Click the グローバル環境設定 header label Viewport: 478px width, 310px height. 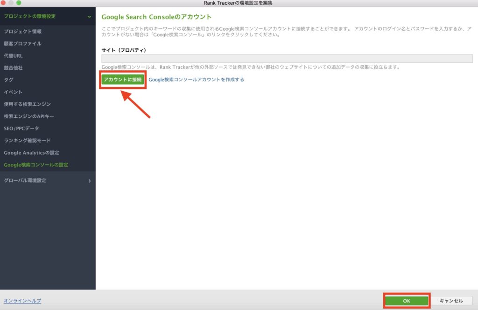click(25, 180)
